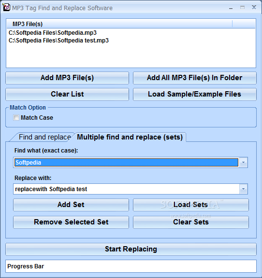The height and width of the screenshot is (278, 262).
Task: Open the Find what dropdown arrow
Action: coord(243,162)
